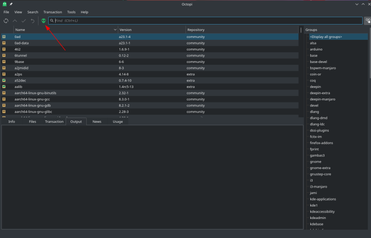Click the status icon for 0ad-data
This screenshot has width=371, height=238.
[x=4, y=43]
